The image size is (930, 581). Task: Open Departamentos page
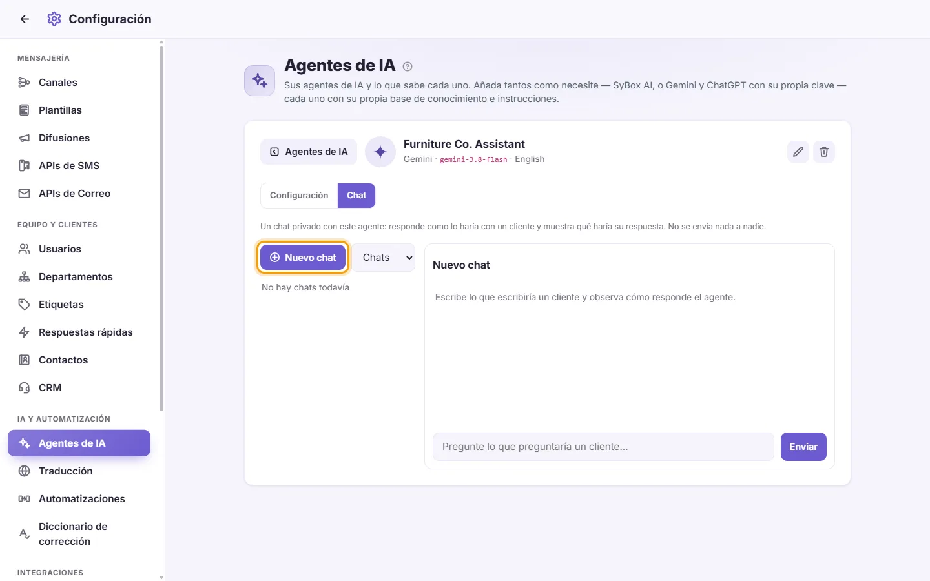pos(79,277)
